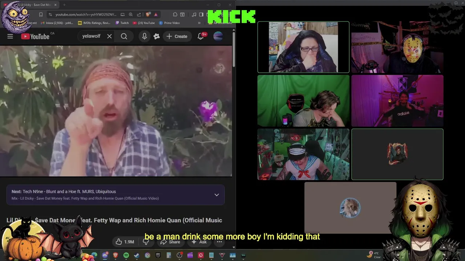Open Epic Games Launcher from taskbar
The image size is (465, 261).
click(x=158, y=255)
